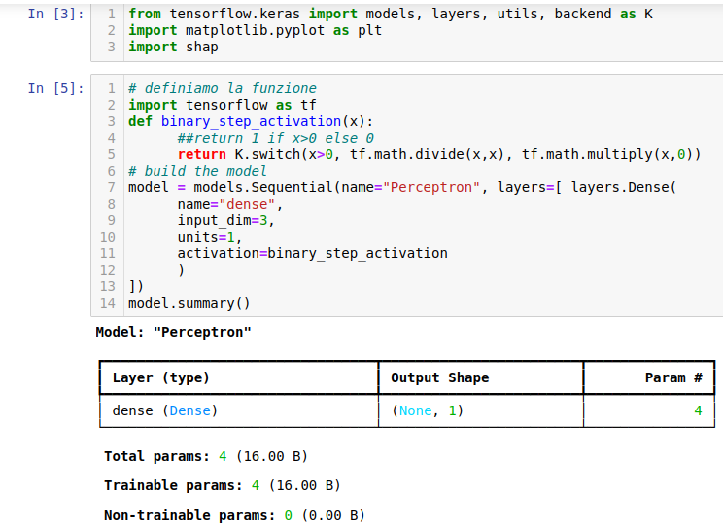723x525 pixels.
Task: Click the 'Layer (type)' table header
Action: pyautogui.click(x=161, y=378)
